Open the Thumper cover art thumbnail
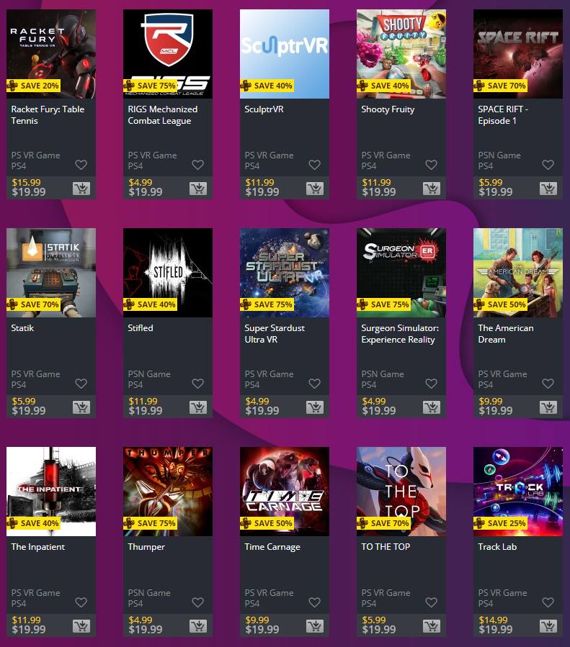 click(x=168, y=492)
